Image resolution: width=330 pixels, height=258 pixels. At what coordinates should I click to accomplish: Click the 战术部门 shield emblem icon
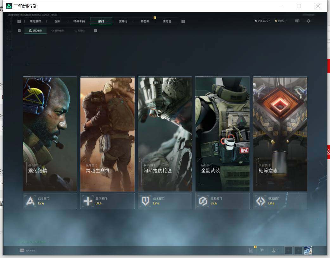[145, 201]
